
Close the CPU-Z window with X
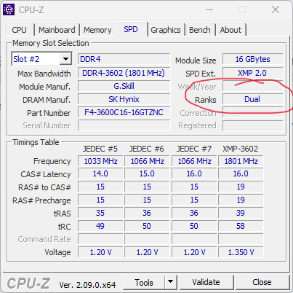pyautogui.click(x=276, y=9)
